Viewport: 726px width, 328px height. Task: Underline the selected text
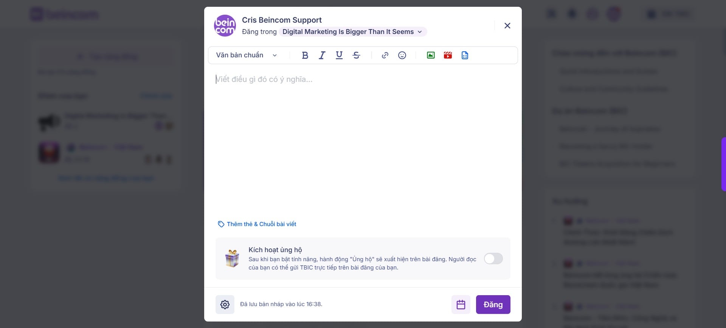pos(339,55)
